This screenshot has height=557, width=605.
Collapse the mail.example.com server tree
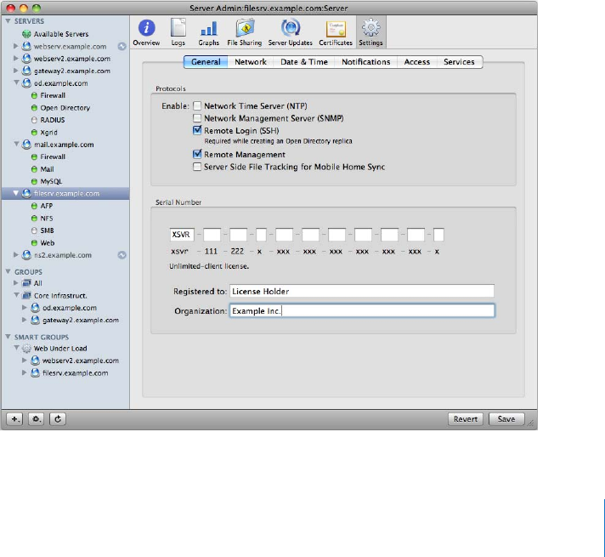point(16,144)
